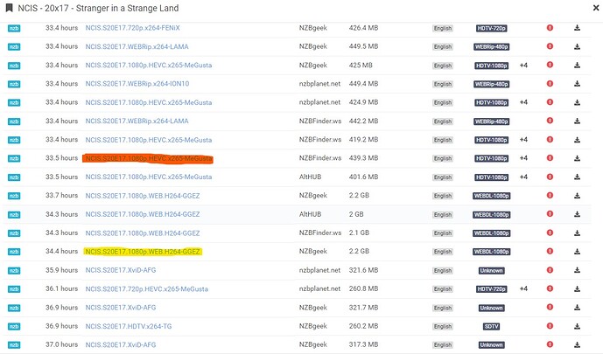
Task: Download the 442.2 MB NZBFinder.ws release
Action: pyautogui.click(x=578, y=121)
